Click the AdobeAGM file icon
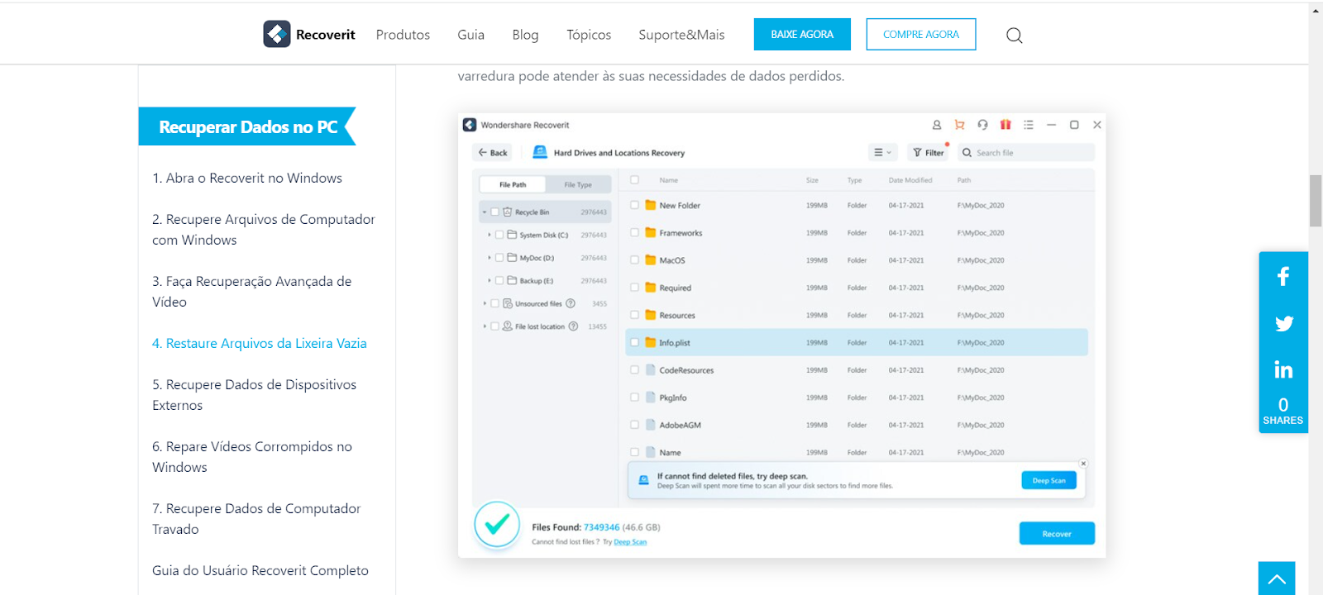The height and width of the screenshot is (595, 1323). 651,425
